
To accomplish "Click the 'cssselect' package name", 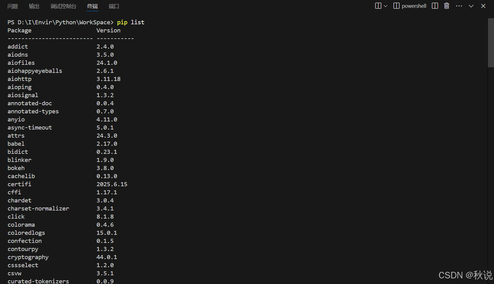I will pos(23,265).
